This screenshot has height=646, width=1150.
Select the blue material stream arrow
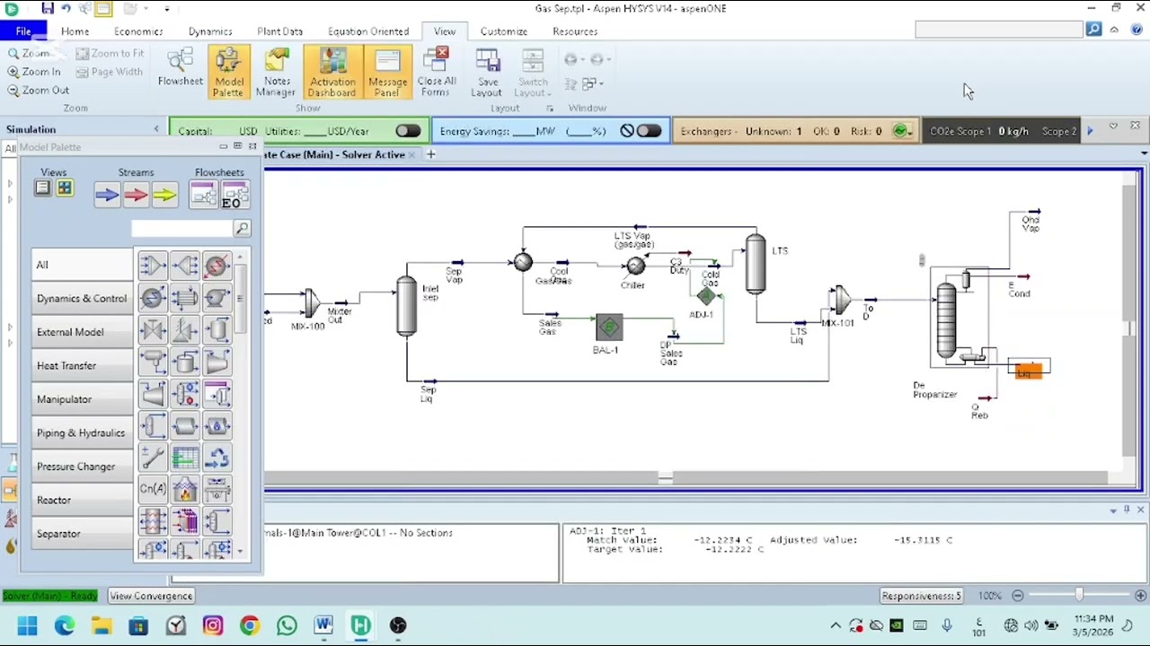click(x=107, y=195)
